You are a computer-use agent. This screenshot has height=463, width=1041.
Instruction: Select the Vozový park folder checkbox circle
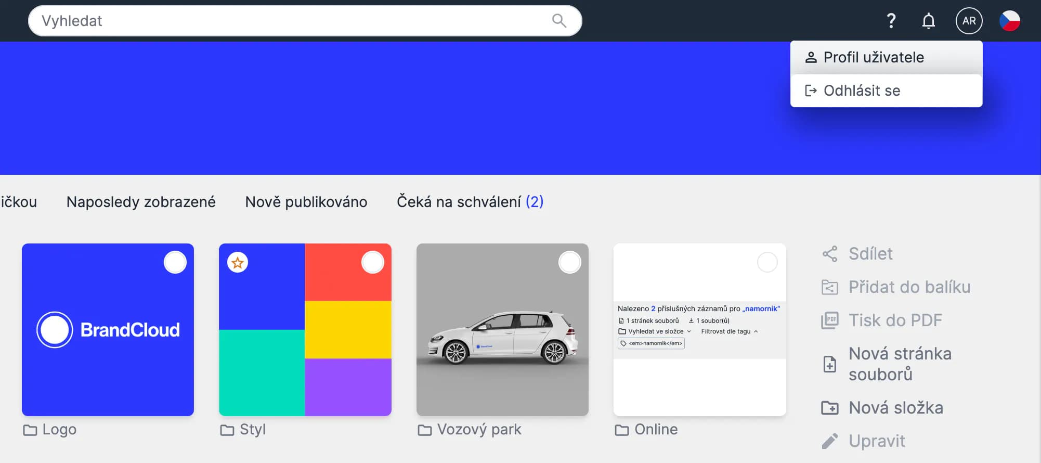coord(569,263)
